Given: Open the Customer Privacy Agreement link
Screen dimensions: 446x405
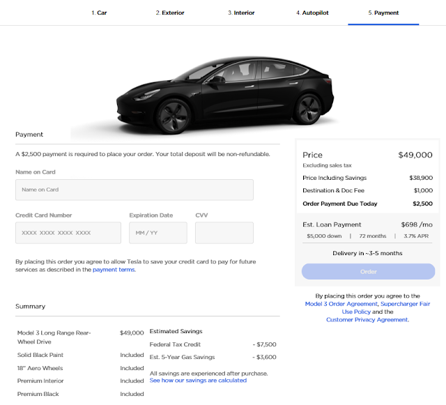Looking at the screenshot, I should click(x=367, y=320).
